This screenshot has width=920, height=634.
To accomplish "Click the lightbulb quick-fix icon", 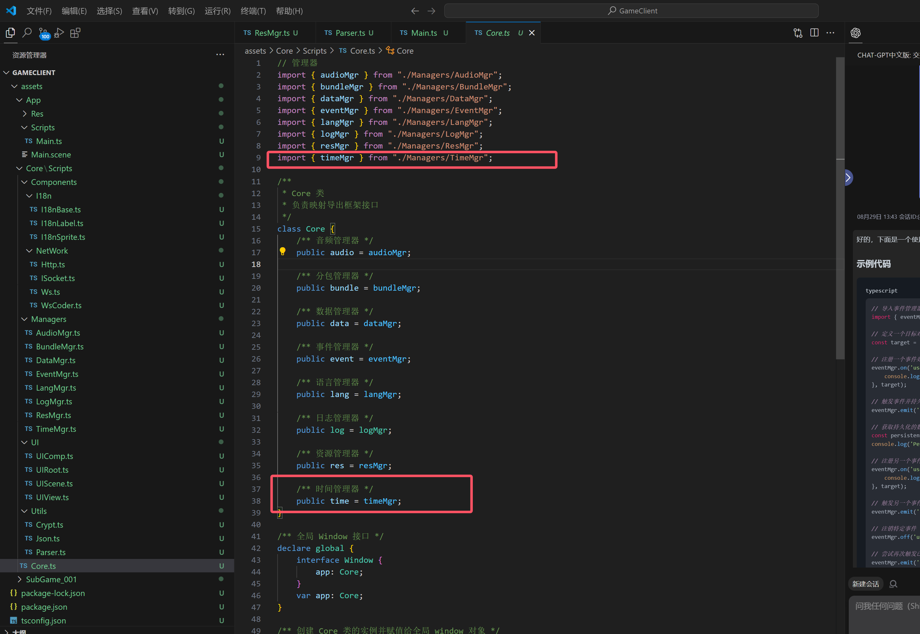I will (x=282, y=251).
